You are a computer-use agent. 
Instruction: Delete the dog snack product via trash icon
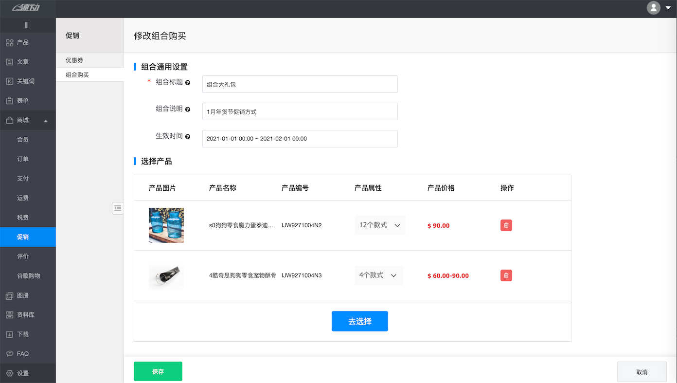tap(506, 225)
